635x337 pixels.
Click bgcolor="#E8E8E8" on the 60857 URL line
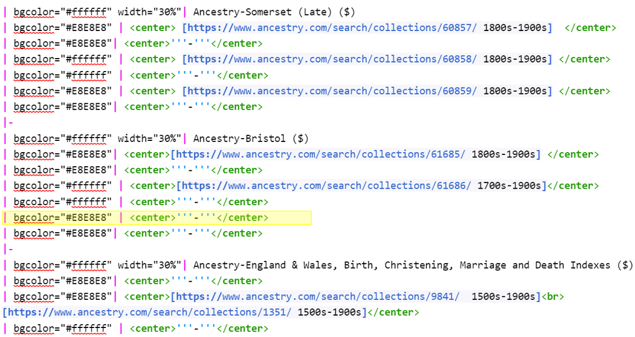(63, 28)
